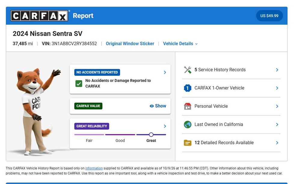Select the 'Personal Vehicle' text
Image resolution: width=308 pixels, height=184 pixels.
211,106
